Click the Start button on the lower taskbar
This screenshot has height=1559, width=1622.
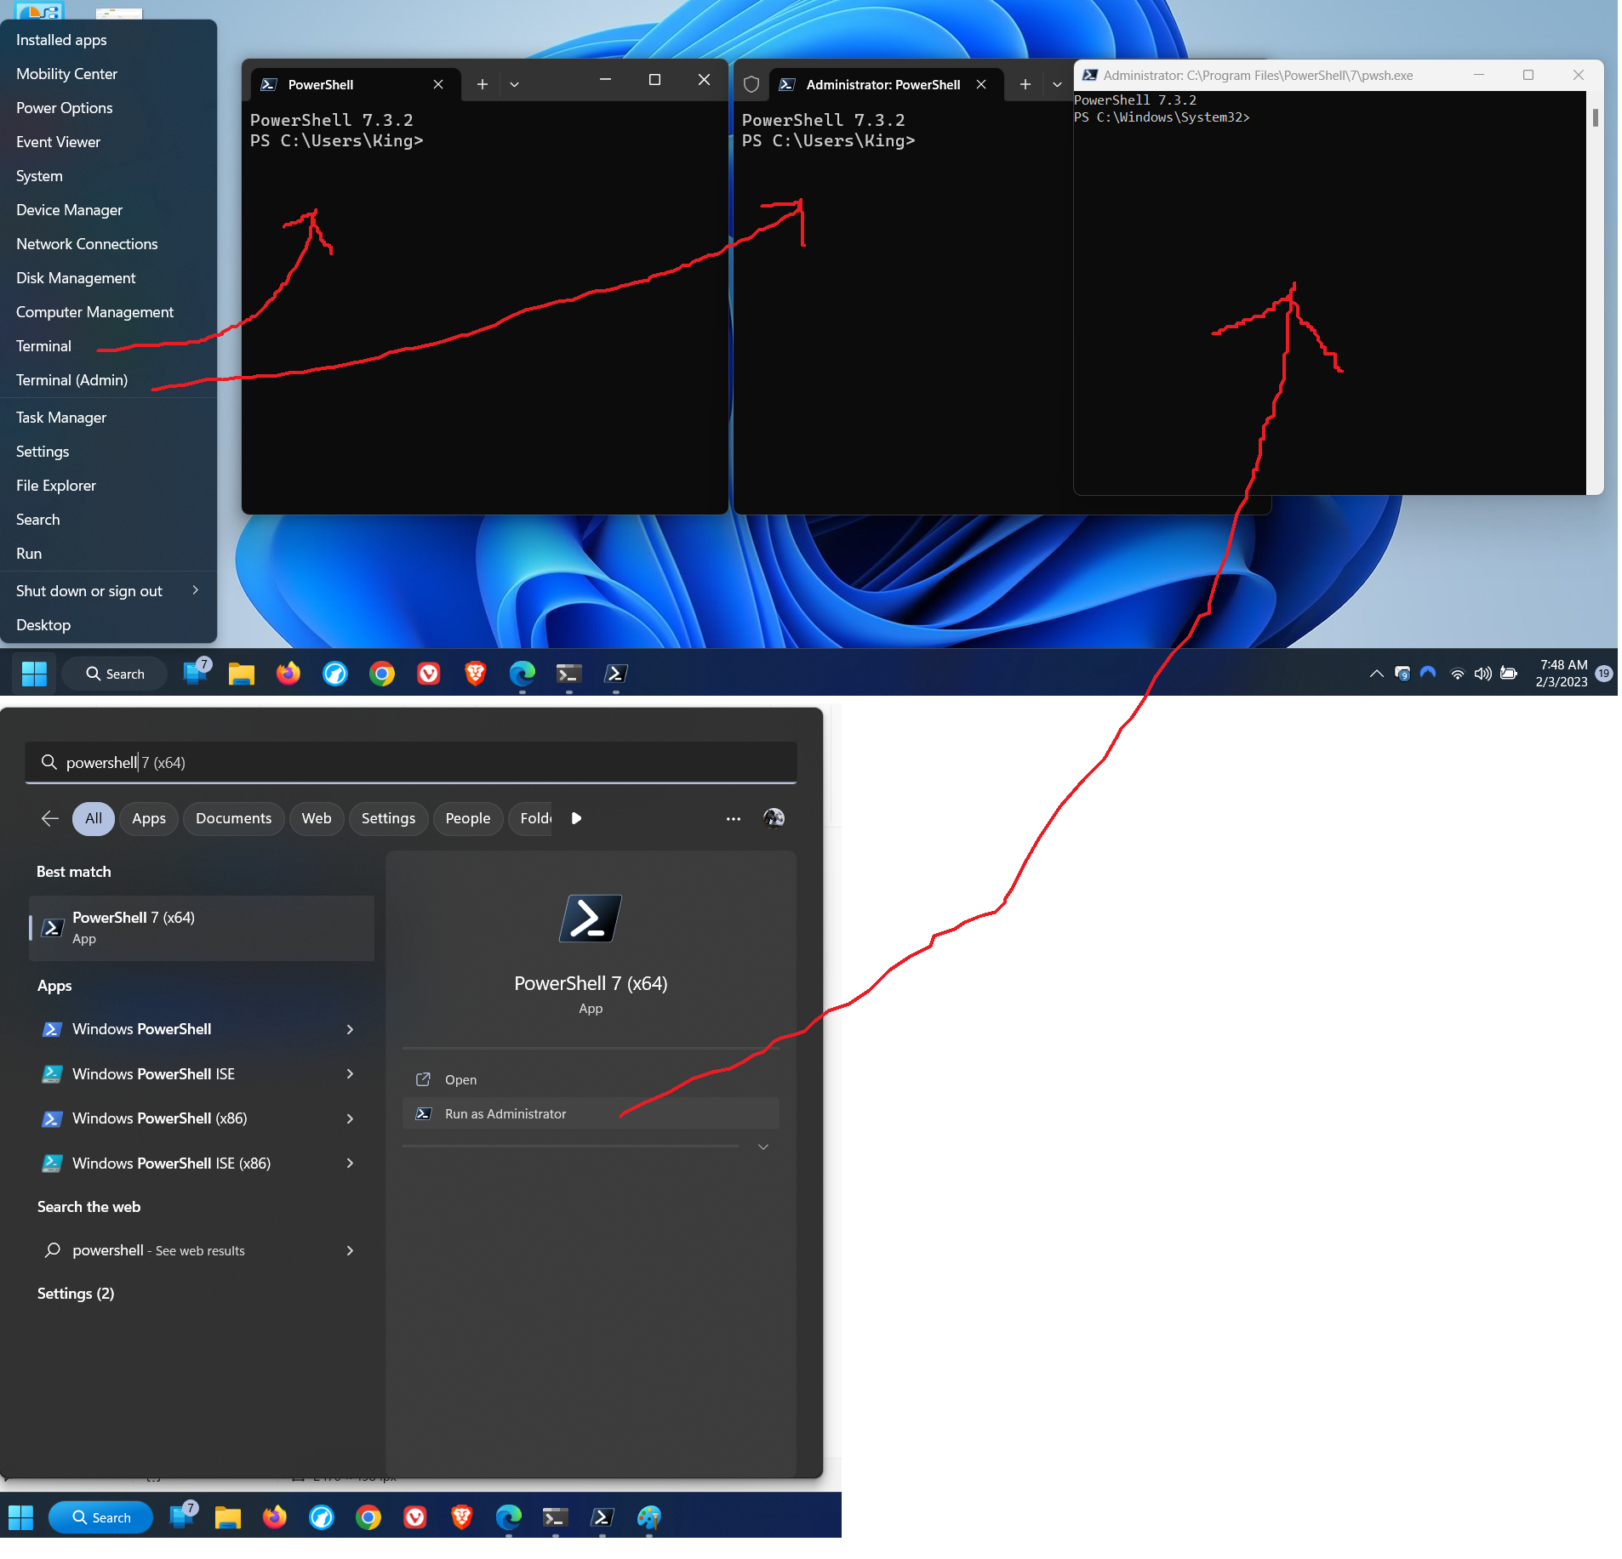tap(20, 1517)
